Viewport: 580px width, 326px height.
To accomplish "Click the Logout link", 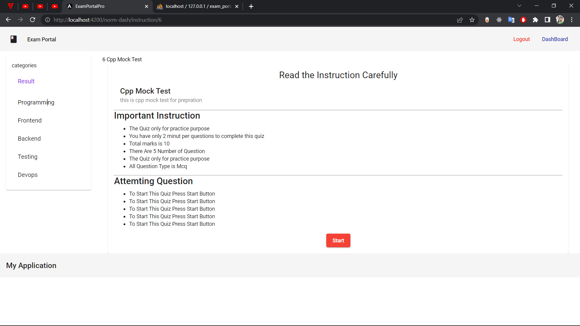I will point(521,39).
